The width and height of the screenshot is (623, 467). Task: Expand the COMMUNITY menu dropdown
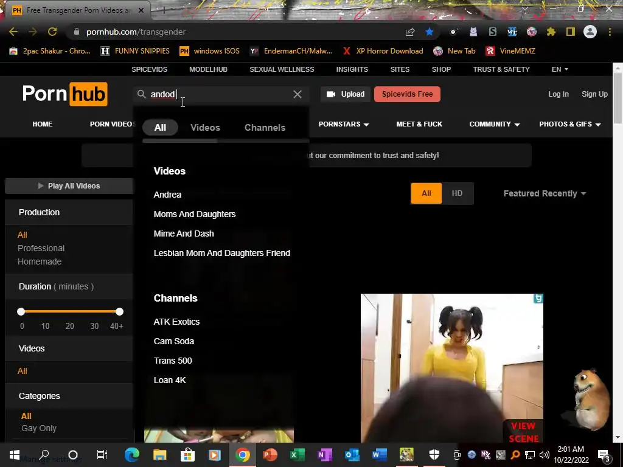click(x=494, y=124)
